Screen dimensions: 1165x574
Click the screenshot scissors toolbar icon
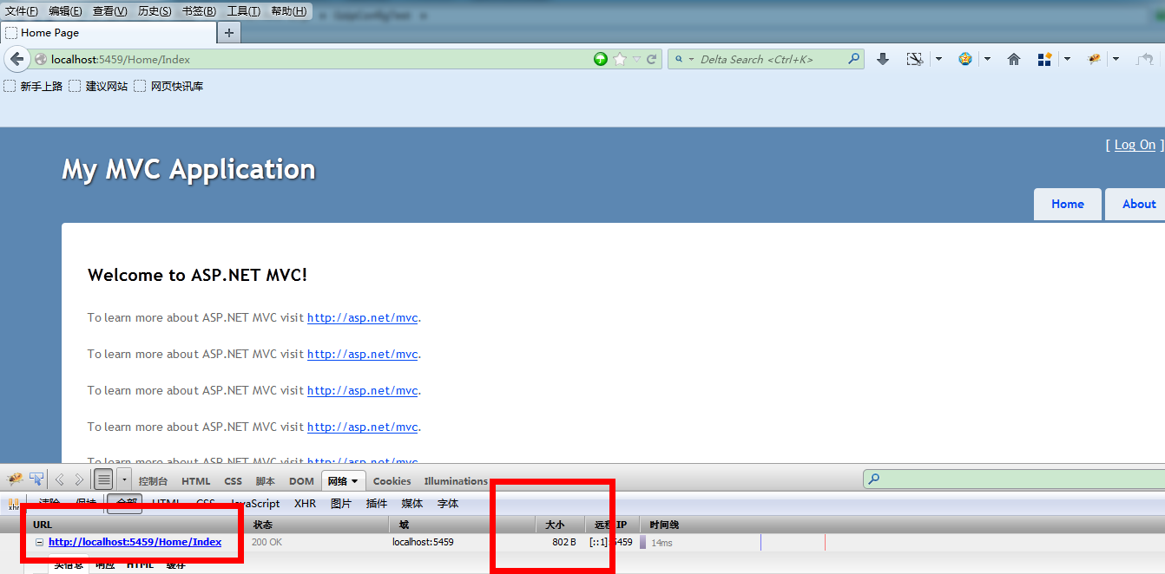coord(914,59)
